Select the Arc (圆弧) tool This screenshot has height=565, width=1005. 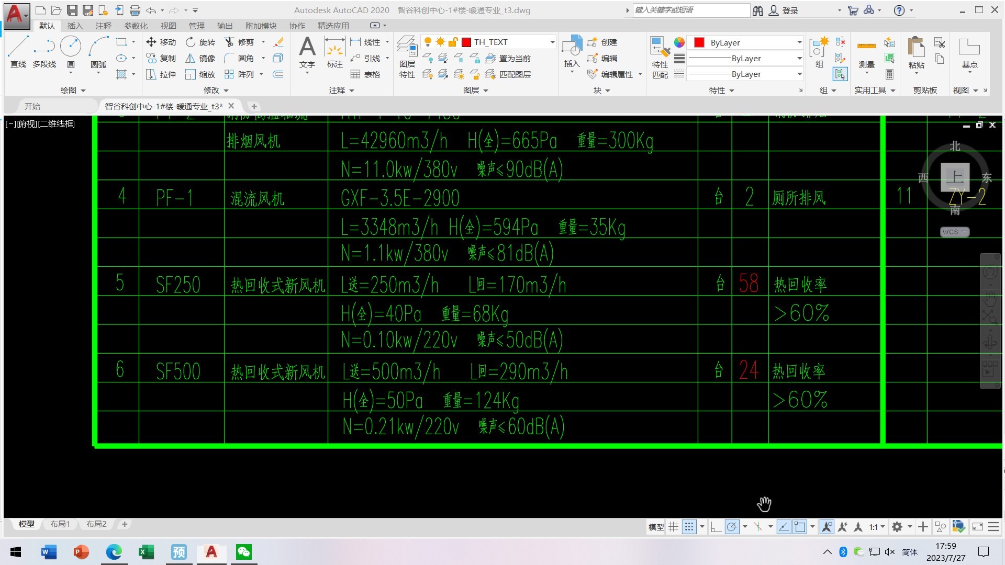point(98,52)
